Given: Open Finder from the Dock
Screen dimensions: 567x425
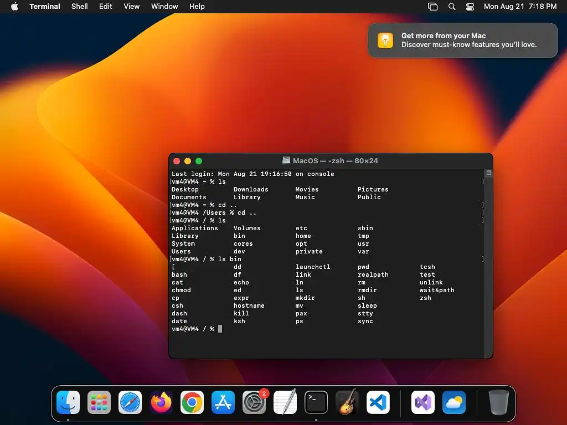Looking at the screenshot, I should [68, 402].
